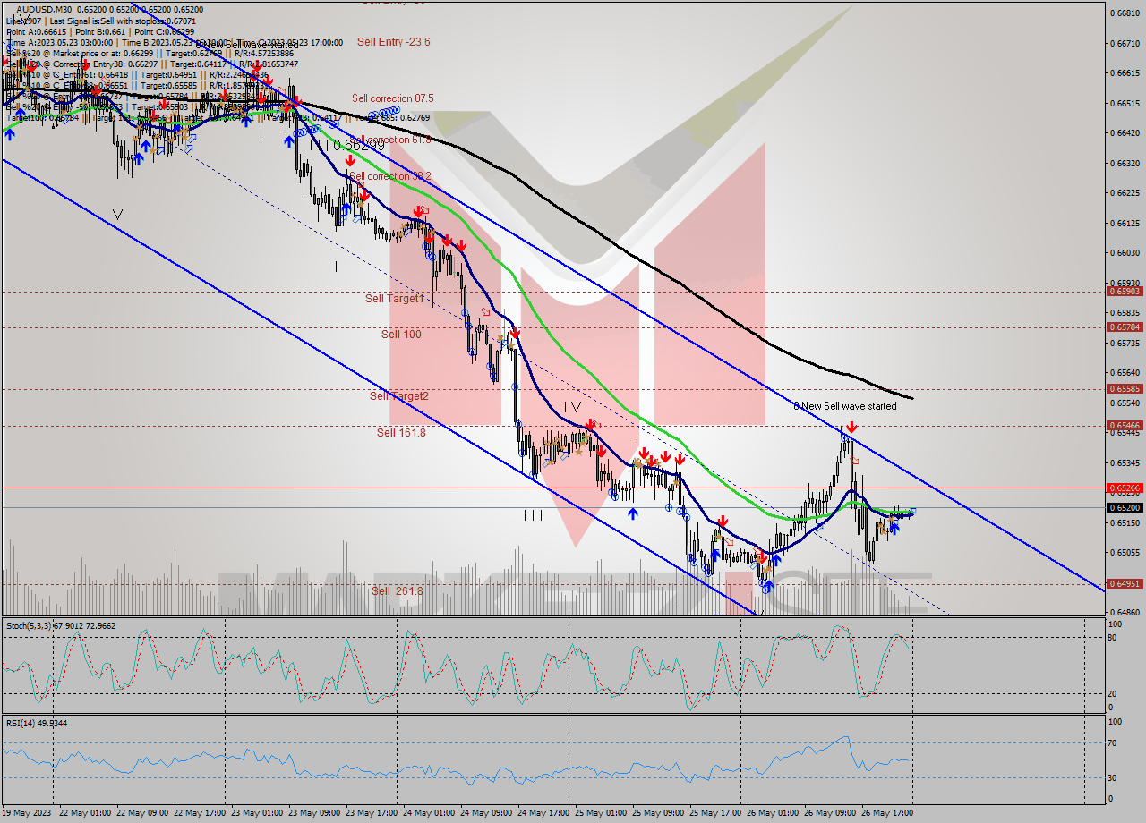Viewport: 1146px width, 823px height.
Task: Click the '23 May 17:00' time label
Action: (x=372, y=812)
